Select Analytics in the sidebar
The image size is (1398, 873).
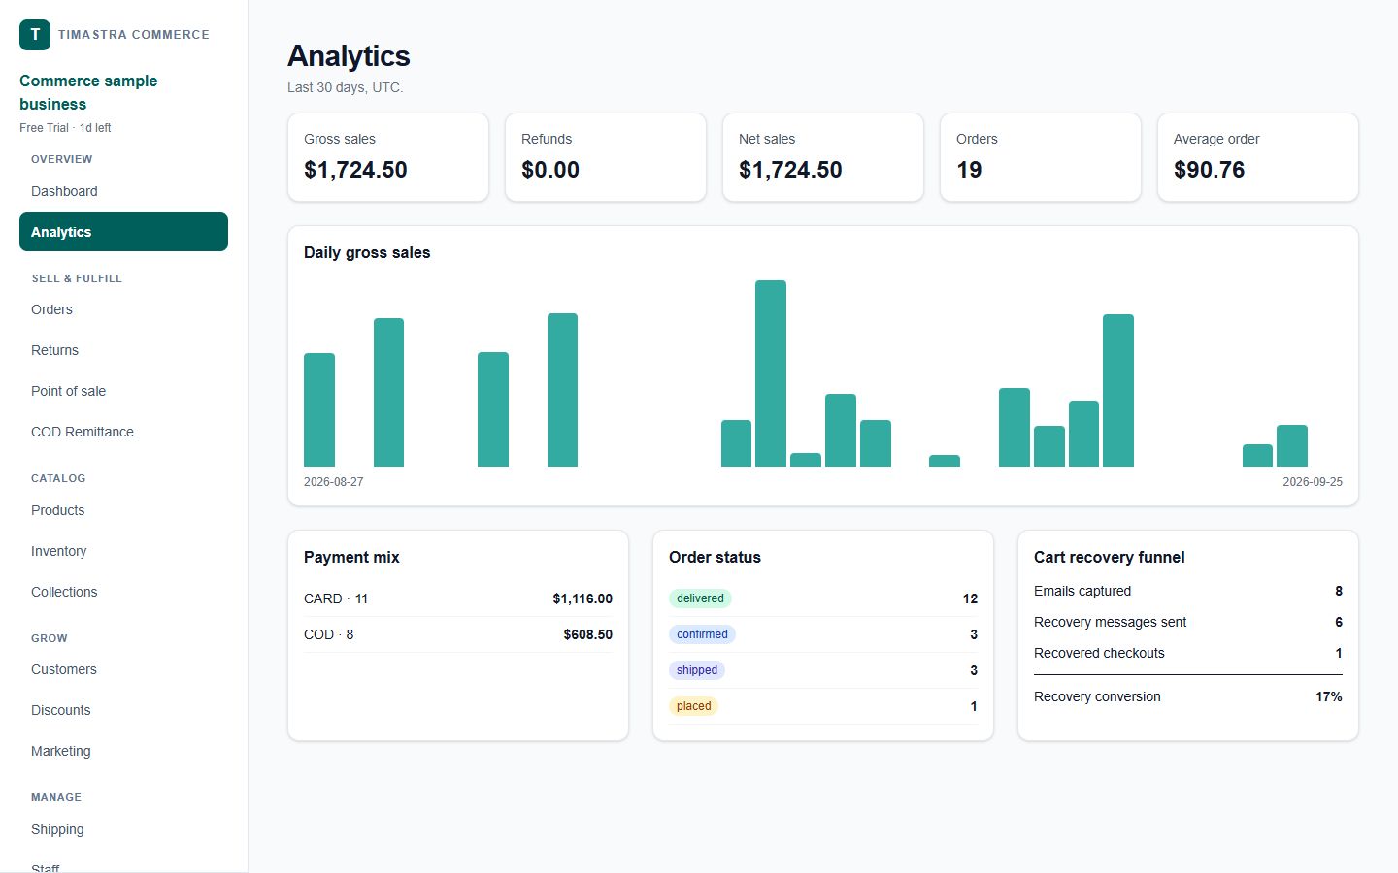(x=123, y=232)
